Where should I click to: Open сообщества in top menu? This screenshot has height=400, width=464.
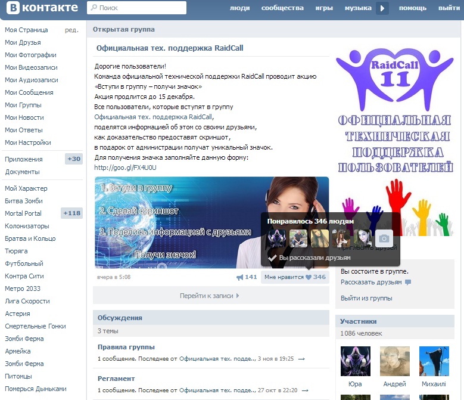click(x=282, y=8)
